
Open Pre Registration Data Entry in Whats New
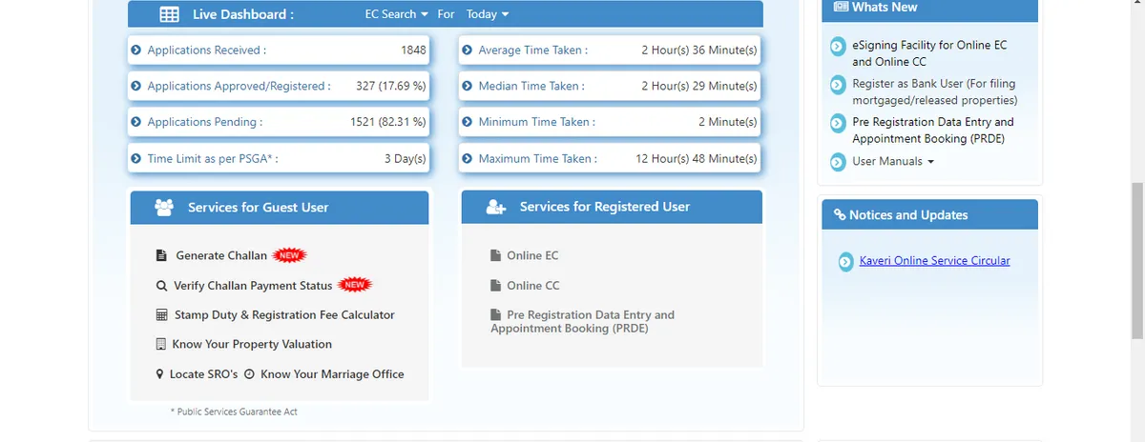click(932, 131)
